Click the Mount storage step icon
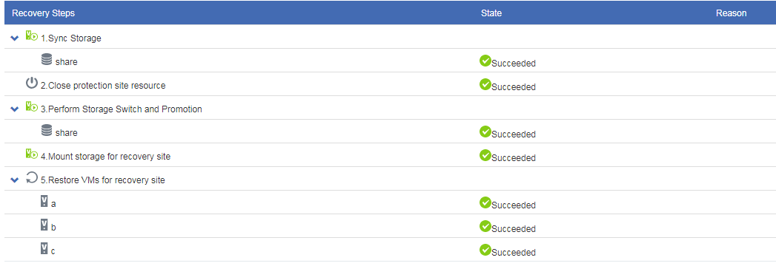Image resolution: width=776 pixels, height=266 pixels. coord(32,154)
